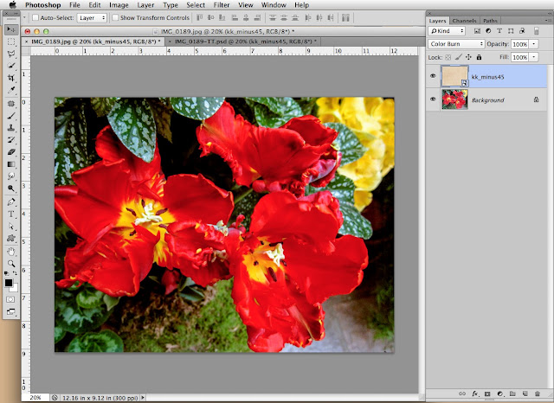Toggle layer filtering switch on or off
The width and height of the screenshot is (554, 403).
click(537, 31)
